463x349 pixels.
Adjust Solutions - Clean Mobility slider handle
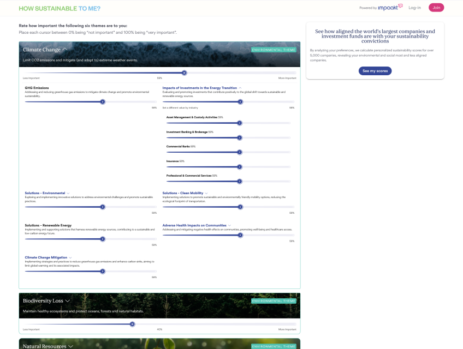(x=240, y=207)
